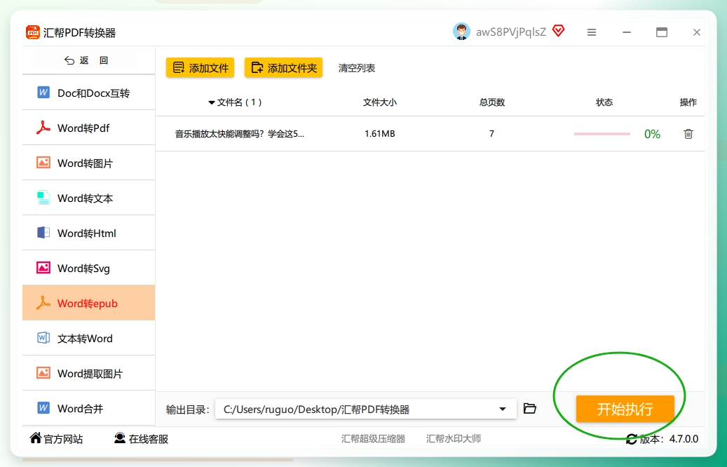Go to official website home icon
The image size is (727, 467).
(35, 438)
